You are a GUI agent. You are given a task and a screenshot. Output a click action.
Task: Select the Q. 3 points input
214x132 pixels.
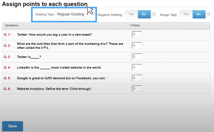tap(137, 57)
